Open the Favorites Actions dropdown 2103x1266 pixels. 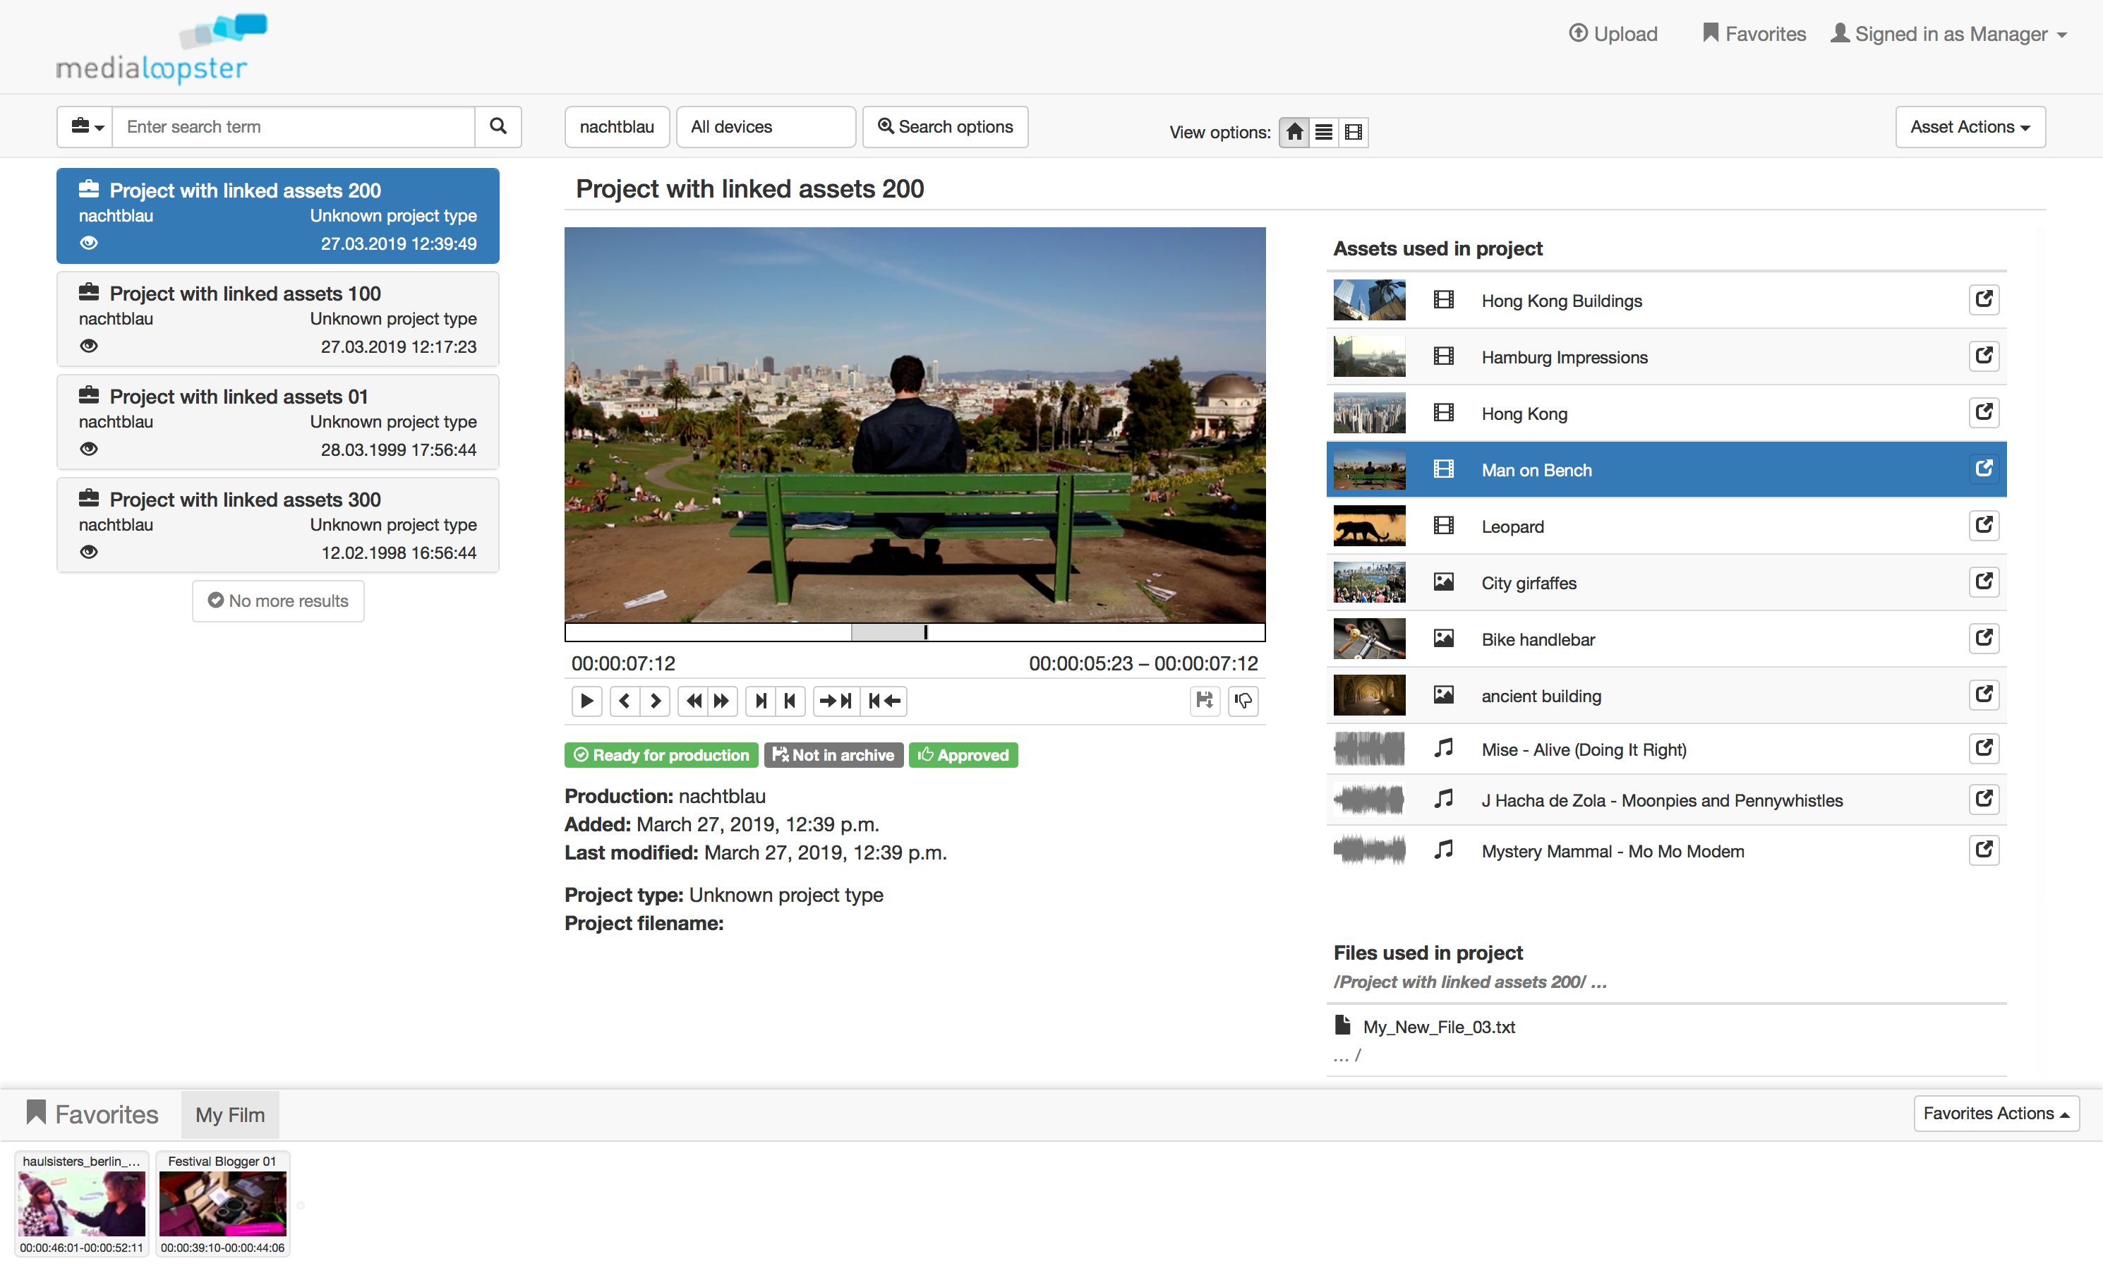coord(1994,1114)
